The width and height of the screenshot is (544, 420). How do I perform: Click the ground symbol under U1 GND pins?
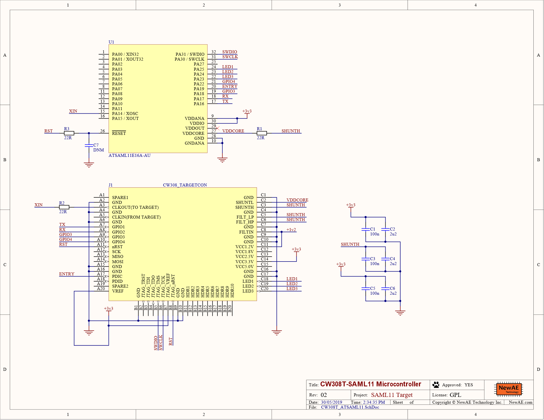coord(222,160)
